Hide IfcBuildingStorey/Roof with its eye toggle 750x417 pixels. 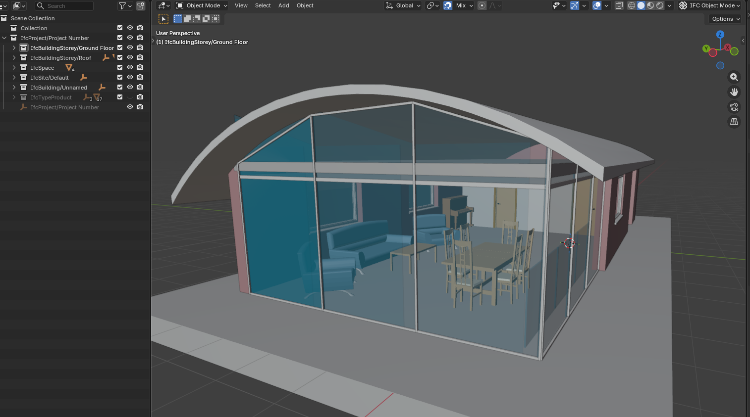[x=129, y=57]
